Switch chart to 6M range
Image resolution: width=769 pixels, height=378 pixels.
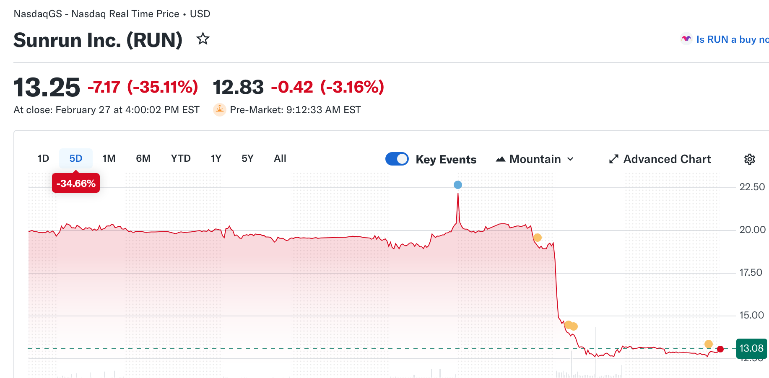pyautogui.click(x=143, y=158)
